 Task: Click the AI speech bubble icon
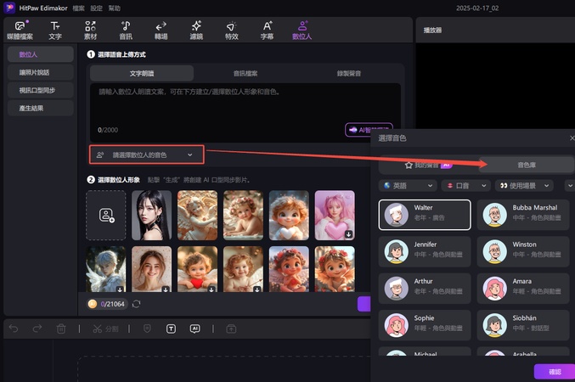(194, 329)
